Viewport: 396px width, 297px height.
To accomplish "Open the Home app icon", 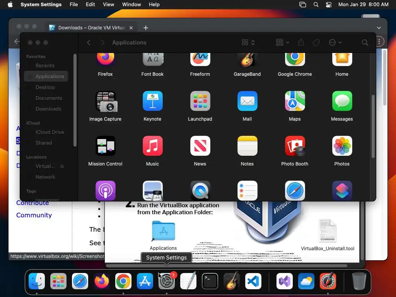I will (x=342, y=60).
